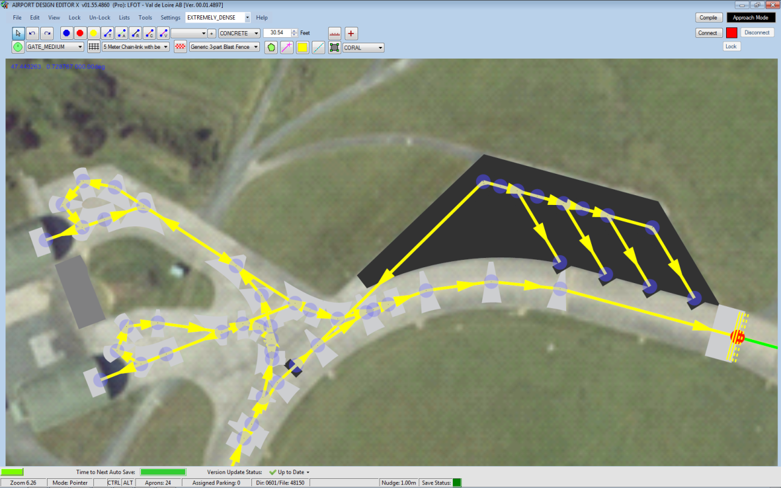Open the CONCRETE surface dropdown
The width and height of the screenshot is (781, 488).
point(239,33)
